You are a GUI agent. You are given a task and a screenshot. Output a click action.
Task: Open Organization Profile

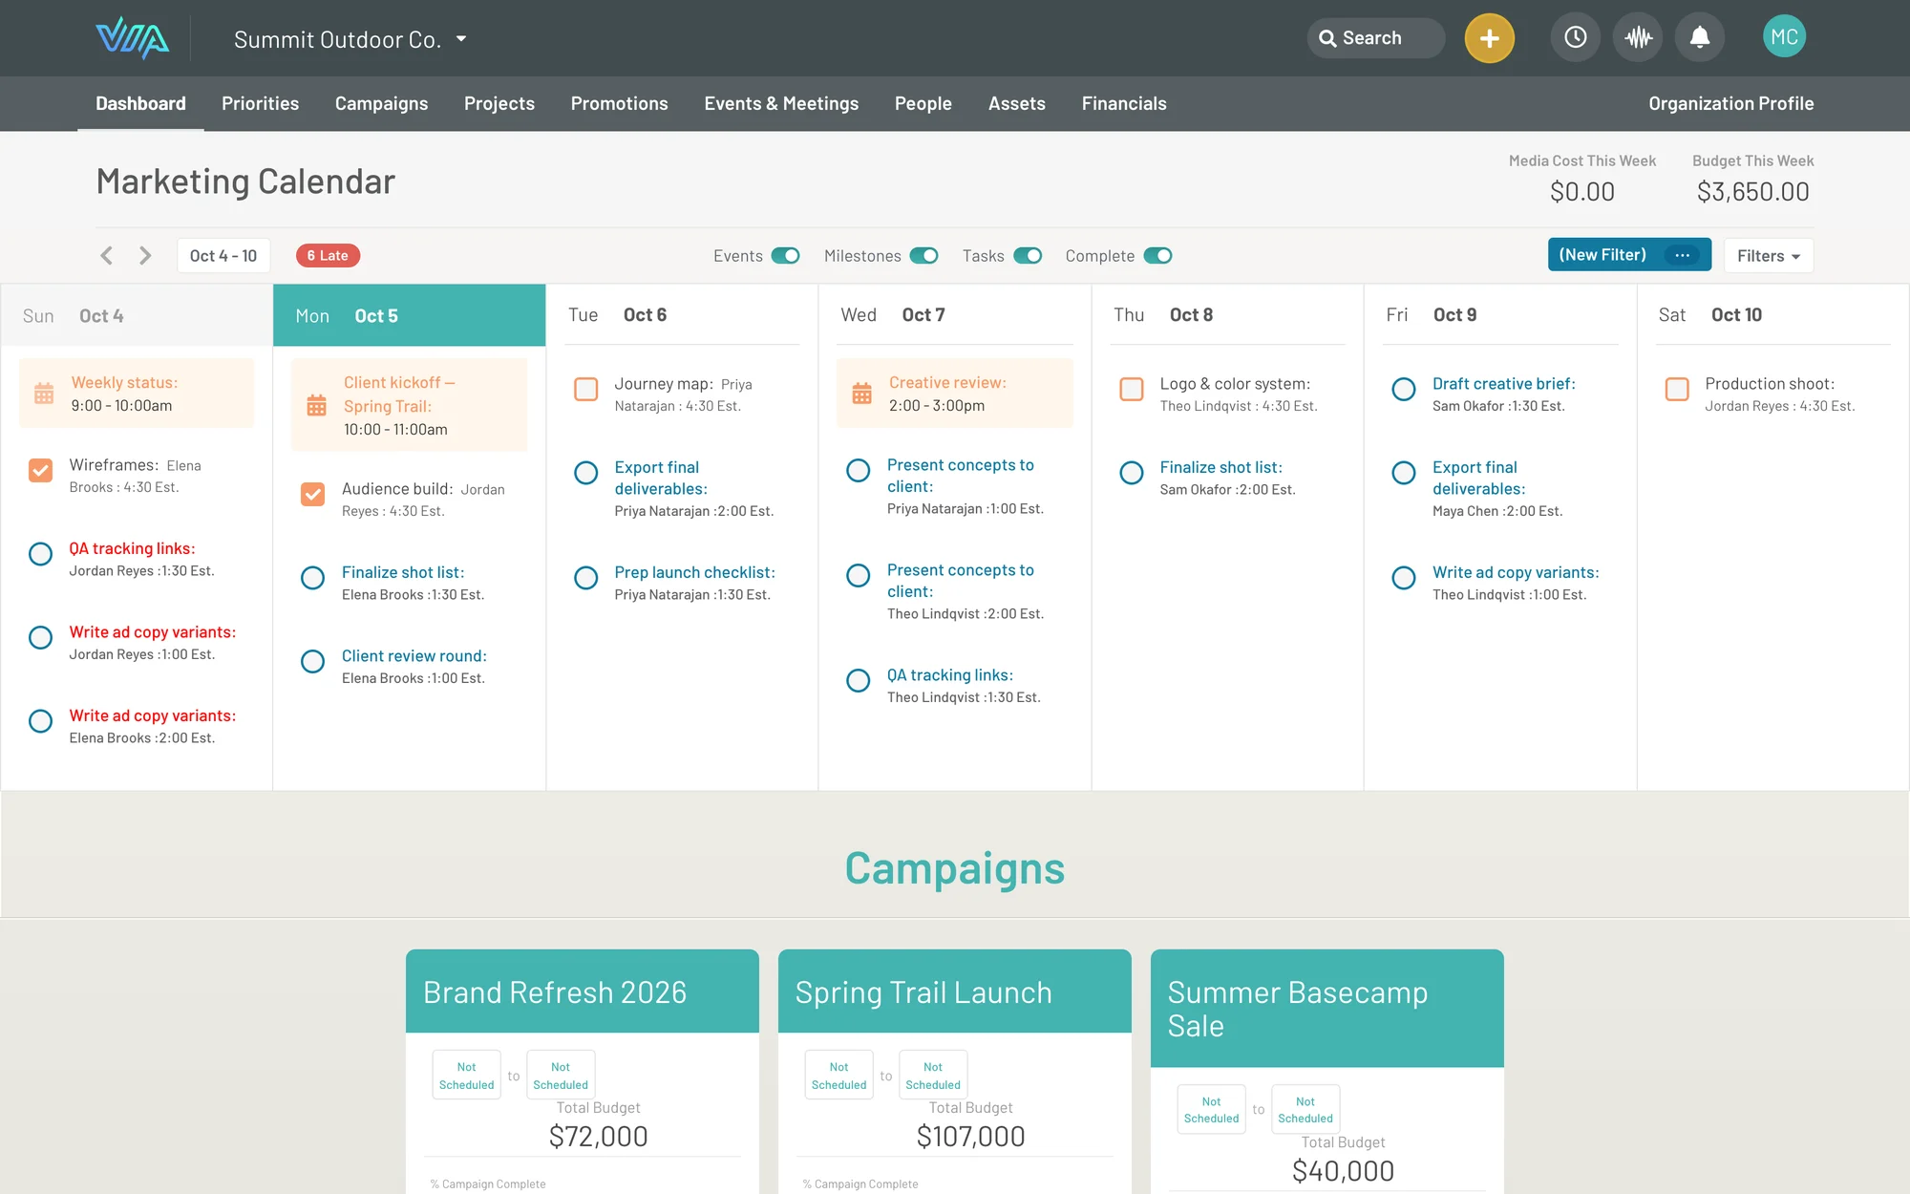pos(1730,103)
